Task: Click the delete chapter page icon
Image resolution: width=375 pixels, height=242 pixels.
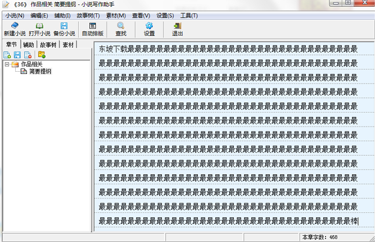Action: 28,55
